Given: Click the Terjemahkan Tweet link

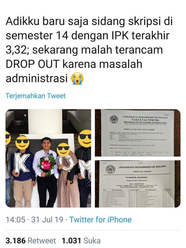Looking at the screenshot, I should pyautogui.click(x=36, y=96).
